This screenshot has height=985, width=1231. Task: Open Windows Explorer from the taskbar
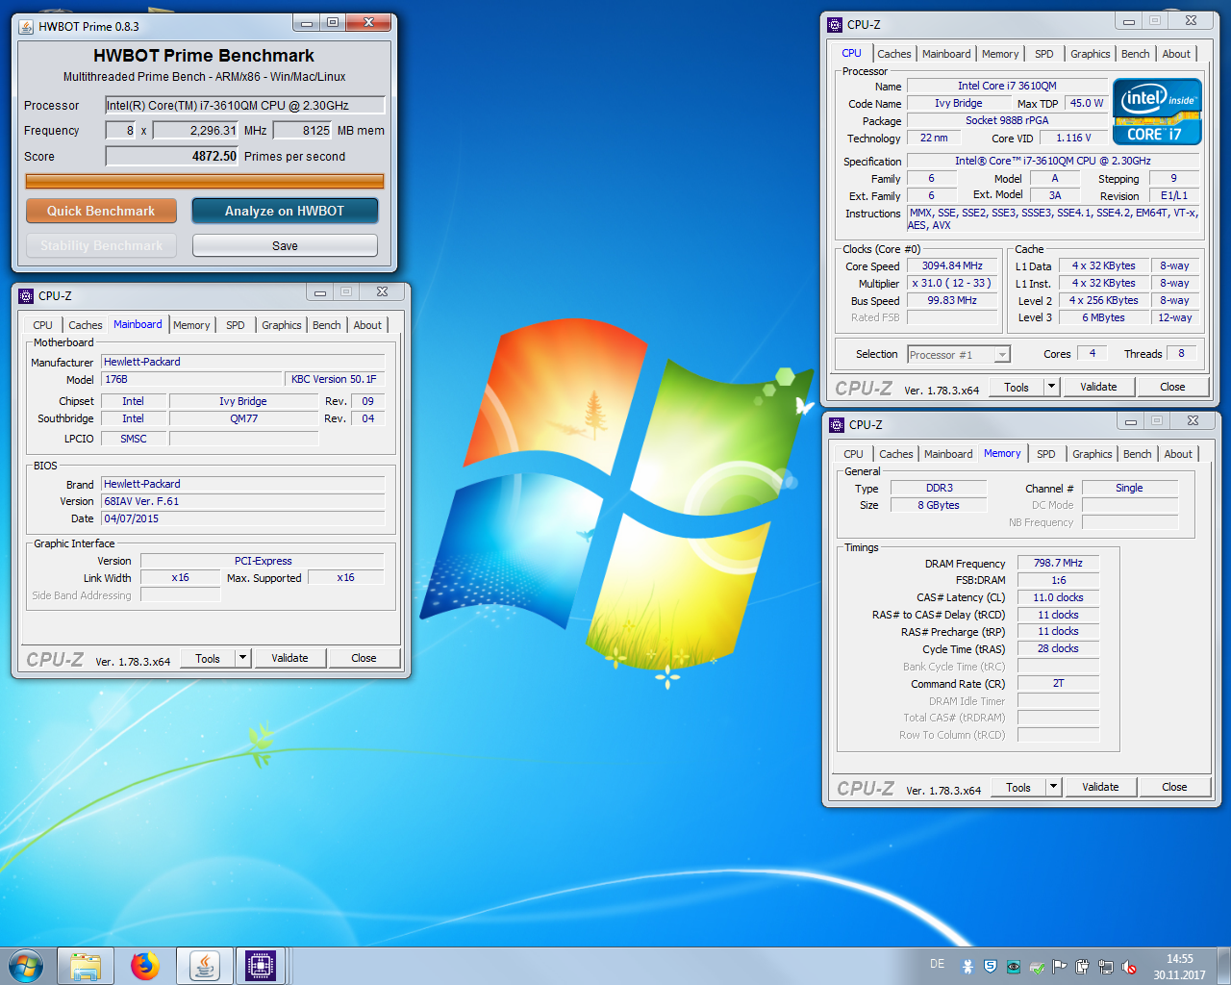[86, 966]
